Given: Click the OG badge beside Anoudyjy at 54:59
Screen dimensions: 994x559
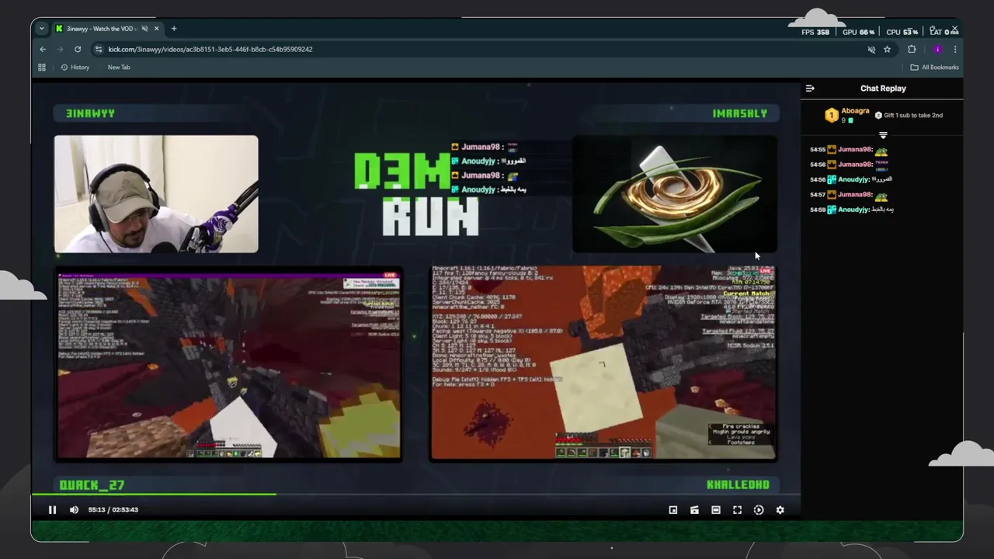Looking at the screenshot, I should coord(832,210).
